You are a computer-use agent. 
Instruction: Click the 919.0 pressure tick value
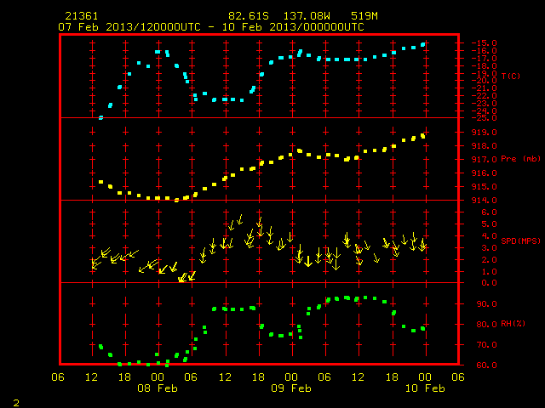[x=484, y=133]
